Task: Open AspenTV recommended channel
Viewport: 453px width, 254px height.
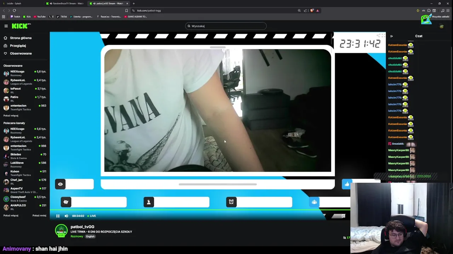Action: [x=25, y=190]
